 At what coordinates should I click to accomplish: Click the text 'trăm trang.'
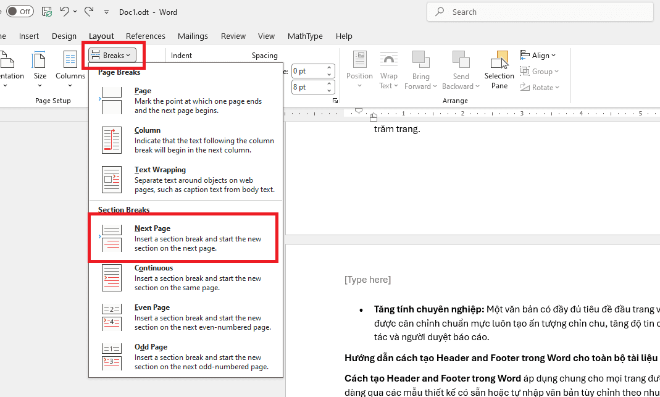[397, 129]
